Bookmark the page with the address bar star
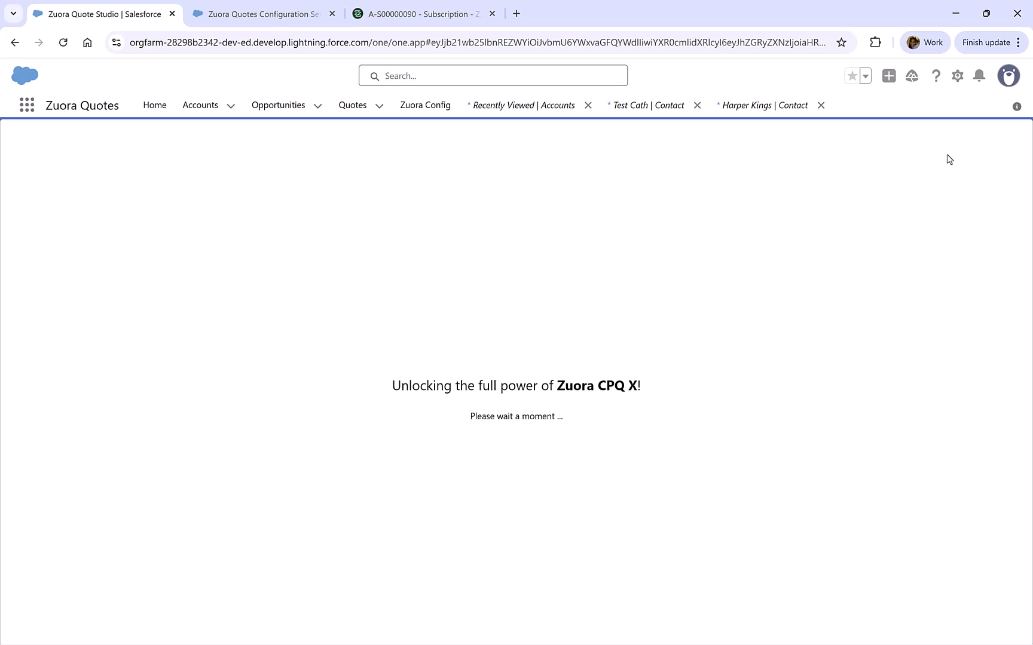 (x=842, y=42)
